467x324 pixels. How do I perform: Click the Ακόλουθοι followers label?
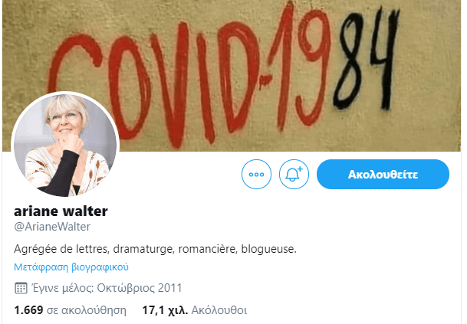[x=219, y=310]
